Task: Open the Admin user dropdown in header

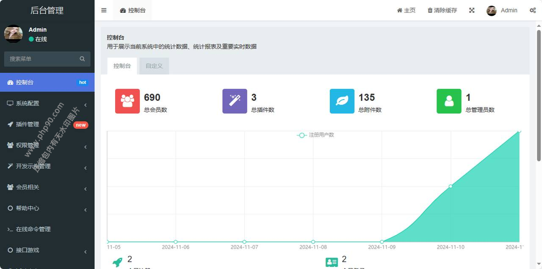Action: (x=502, y=11)
